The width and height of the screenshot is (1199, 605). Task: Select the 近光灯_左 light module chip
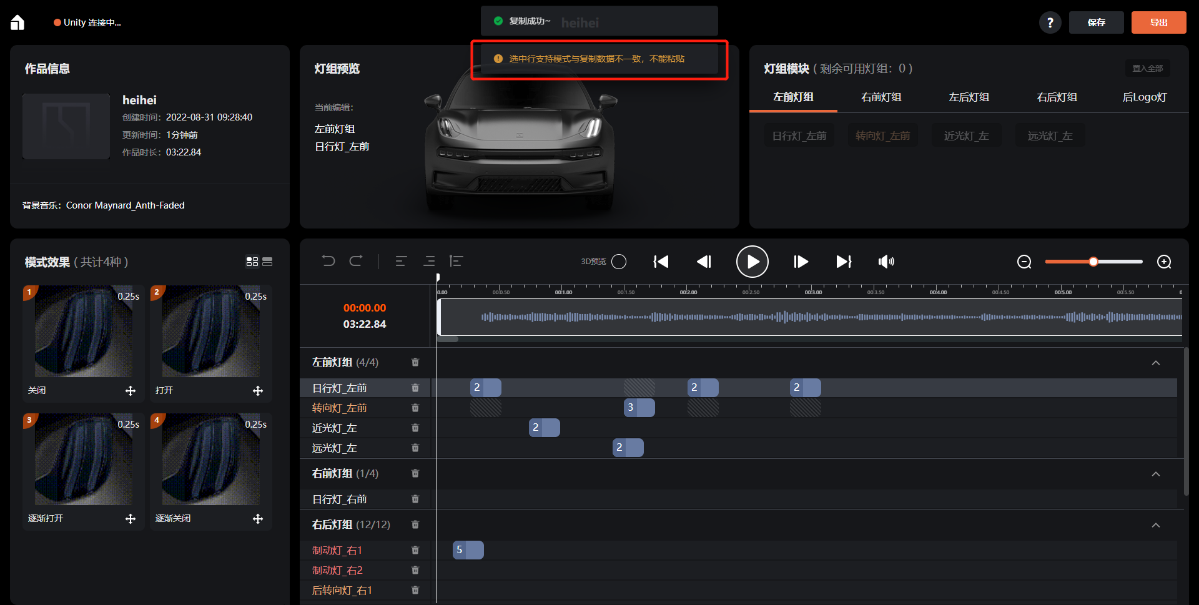966,135
